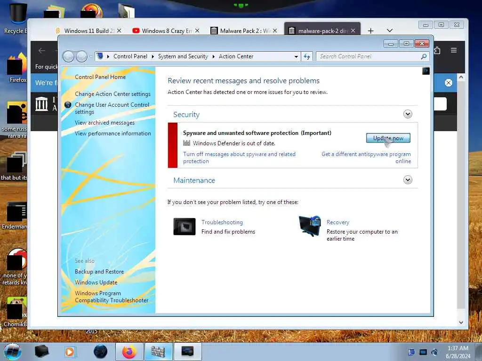Open the Windows Start orb
Image resolution: width=482 pixels, height=361 pixels.
pyautogui.click(x=13, y=352)
